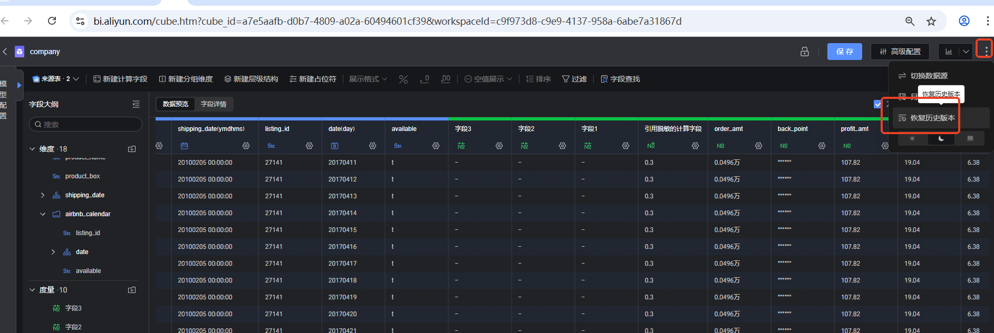This screenshot has width=994, height=333.
Task: Collapse the airbnb_calendar folder
Action: tap(43, 214)
